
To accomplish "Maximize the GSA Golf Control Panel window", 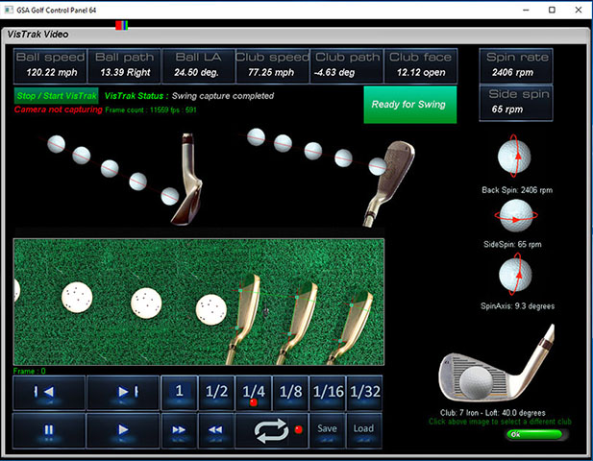I will coord(552,10).
